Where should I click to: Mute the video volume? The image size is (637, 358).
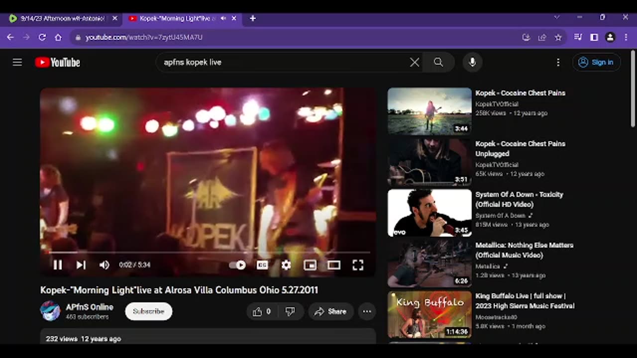click(104, 265)
